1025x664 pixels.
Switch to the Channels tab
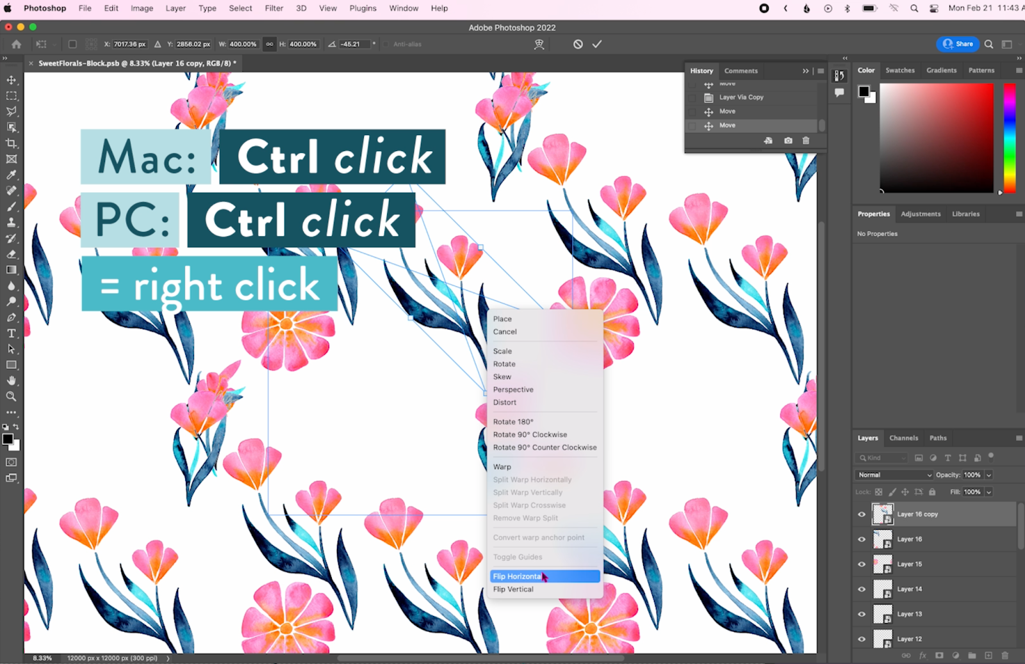point(903,438)
